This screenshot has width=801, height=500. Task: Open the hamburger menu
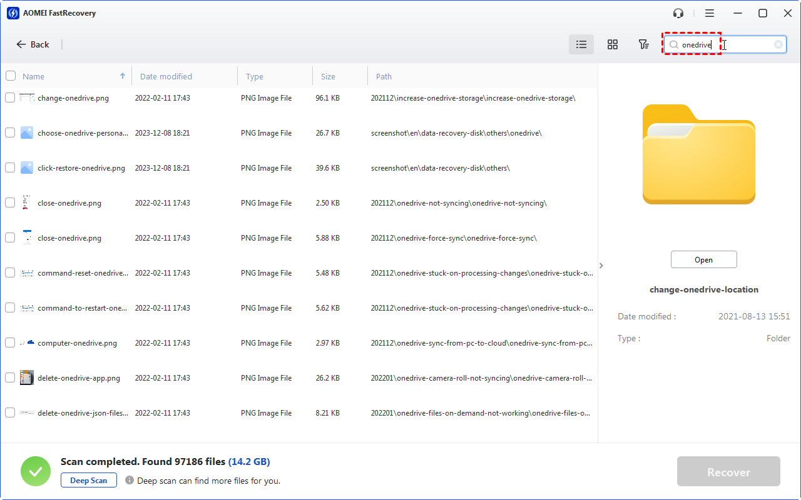pyautogui.click(x=710, y=13)
